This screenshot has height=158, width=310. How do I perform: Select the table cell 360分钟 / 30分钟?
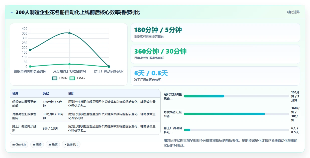click(x=53, y=116)
